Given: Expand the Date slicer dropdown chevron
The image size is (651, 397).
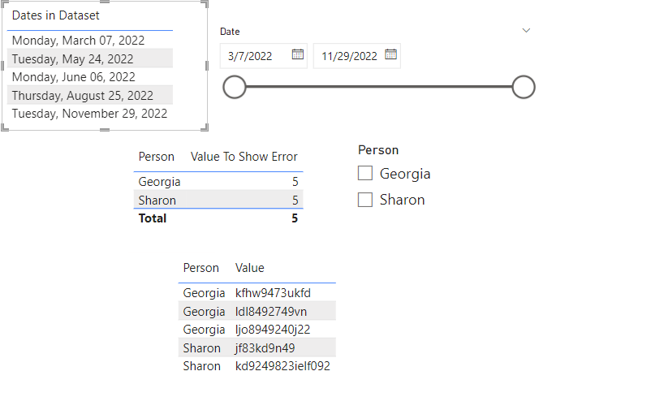Looking at the screenshot, I should [526, 30].
